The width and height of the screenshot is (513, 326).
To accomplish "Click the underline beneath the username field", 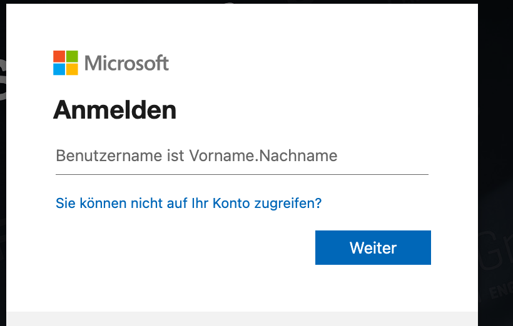I will 241,174.
